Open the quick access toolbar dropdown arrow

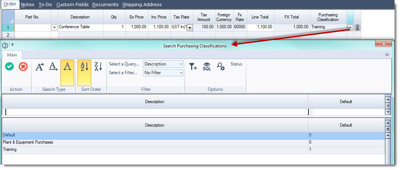point(13,44)
